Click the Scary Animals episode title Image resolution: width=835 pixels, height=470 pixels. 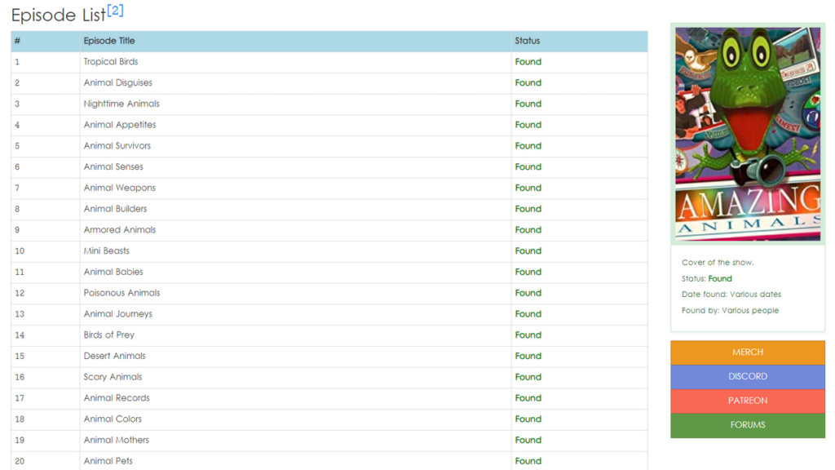coord(113,377)
